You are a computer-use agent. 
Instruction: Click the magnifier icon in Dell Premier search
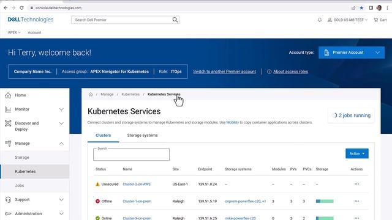[175, 20]
